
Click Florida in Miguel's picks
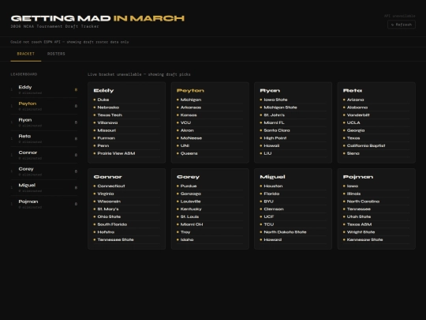click(x=271, y=194)
